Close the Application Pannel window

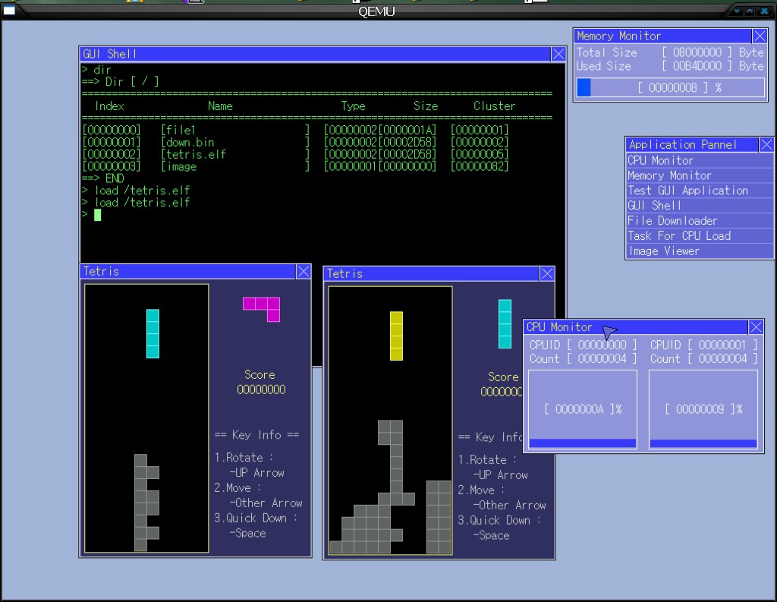coord(766,144)
